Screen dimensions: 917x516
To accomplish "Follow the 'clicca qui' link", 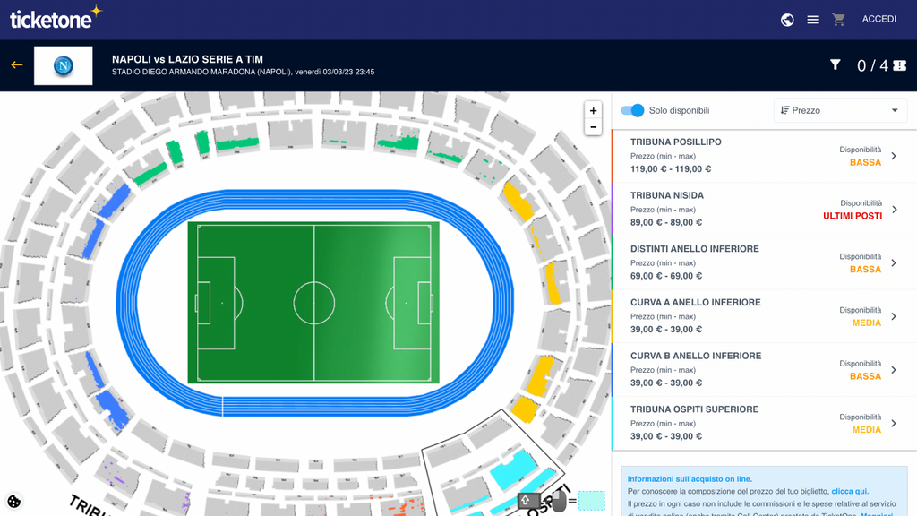I will click(850, 491).
